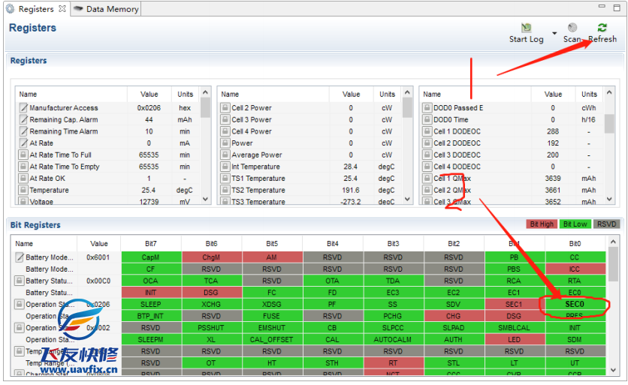Click the lock icon beside DOD0 Time

(x=427, y=120)
